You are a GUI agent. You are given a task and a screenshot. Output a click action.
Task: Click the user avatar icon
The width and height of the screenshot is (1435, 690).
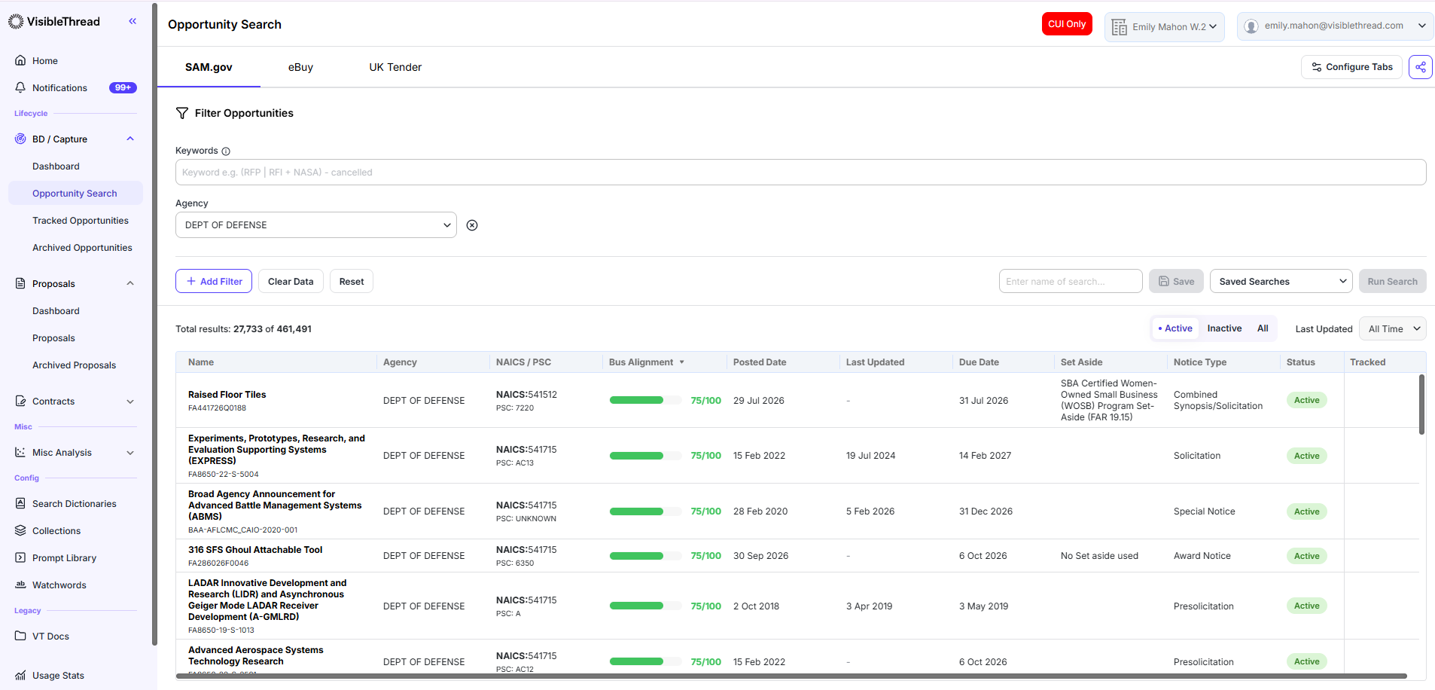coord(1251,26)
